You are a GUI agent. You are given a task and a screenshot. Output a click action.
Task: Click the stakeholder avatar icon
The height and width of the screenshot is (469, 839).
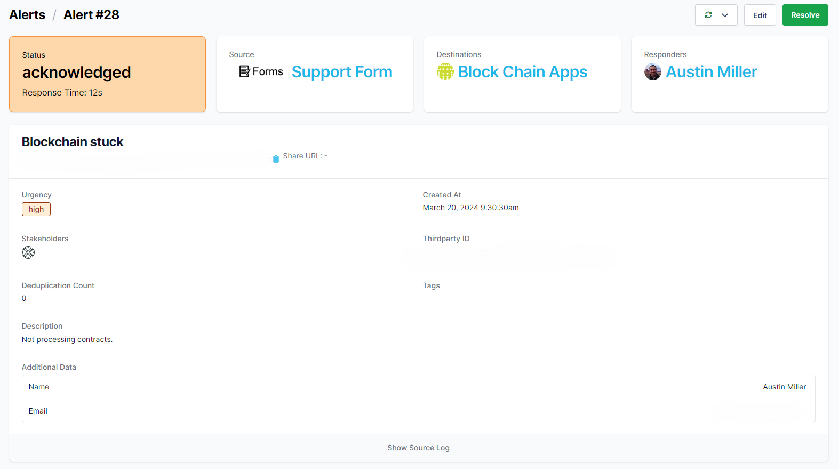point(28,252)
